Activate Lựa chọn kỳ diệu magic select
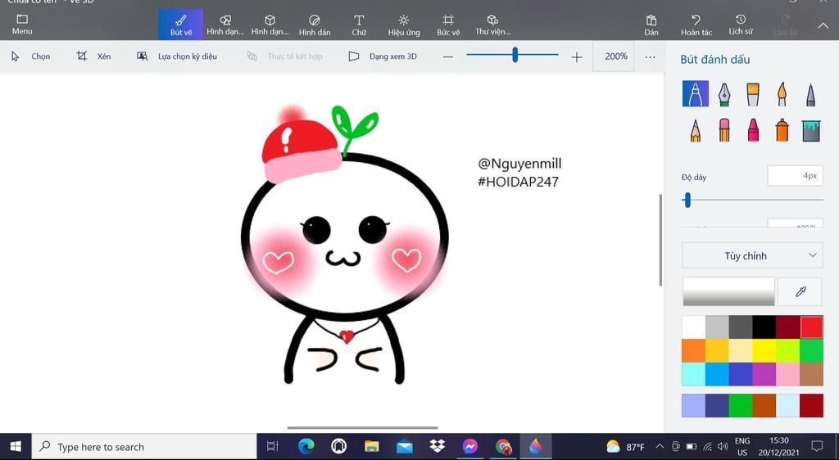Screen dimensions: 839x460 [x=177, y=56]
